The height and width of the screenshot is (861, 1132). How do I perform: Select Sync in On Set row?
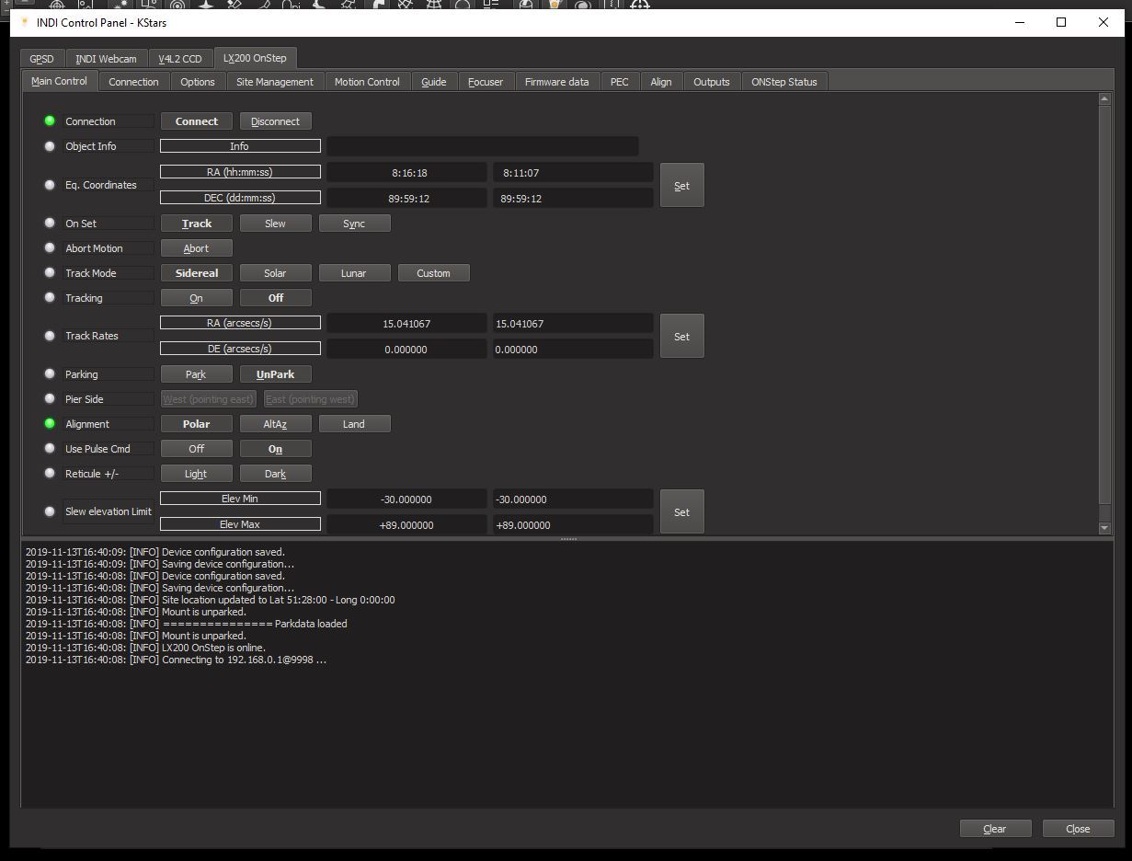click(x=354, y=224)
